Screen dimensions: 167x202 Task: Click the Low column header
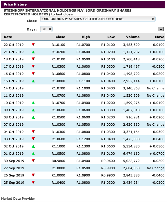[111, 37]
